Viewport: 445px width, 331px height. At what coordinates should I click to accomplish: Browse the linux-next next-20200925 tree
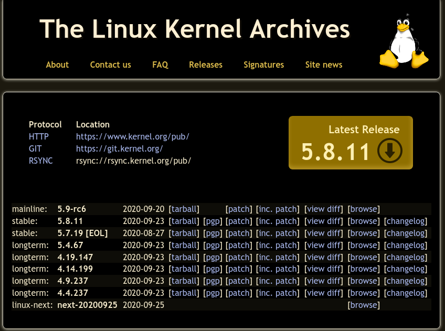pos(364,305)
